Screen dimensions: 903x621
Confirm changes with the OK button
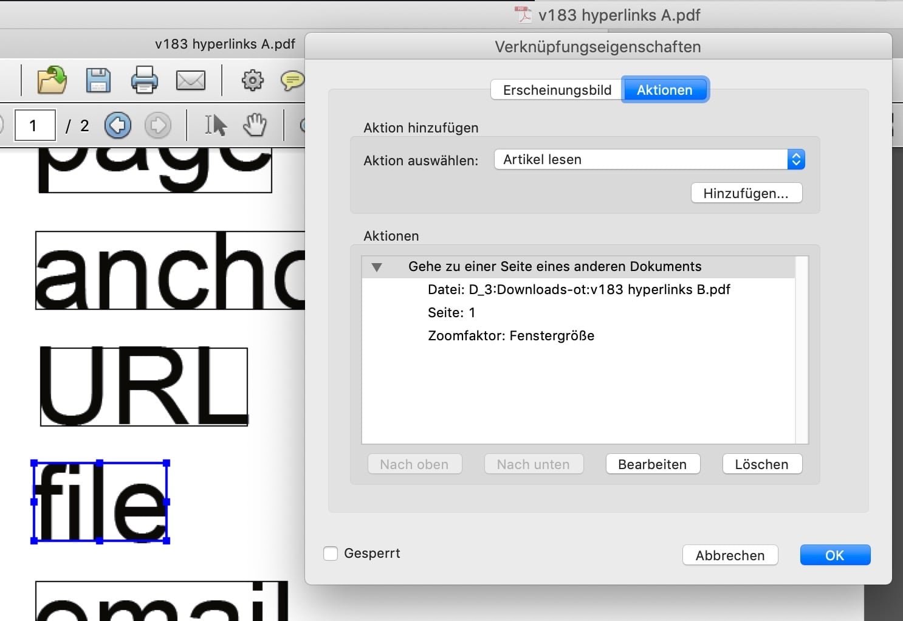(x=834, y=555)
